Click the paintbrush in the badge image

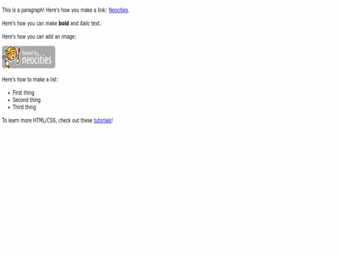(19, 55)
